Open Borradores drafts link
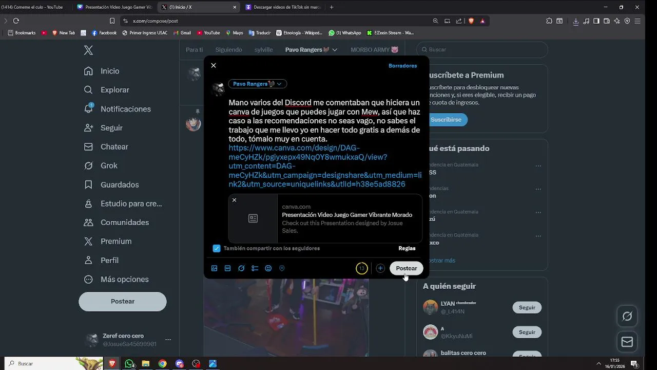The width and height of the screenshot is (657, 370). pos(402,66)
